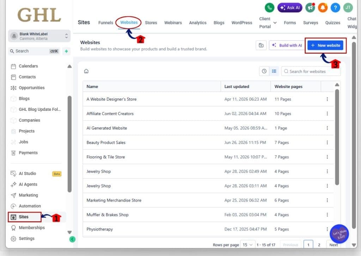Click the sidebar vertical scrollbar
Screen dimensions: 361x256
[69, 144]
